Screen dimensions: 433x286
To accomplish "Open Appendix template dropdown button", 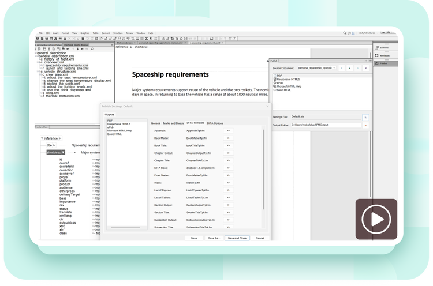I will [229, 131].
